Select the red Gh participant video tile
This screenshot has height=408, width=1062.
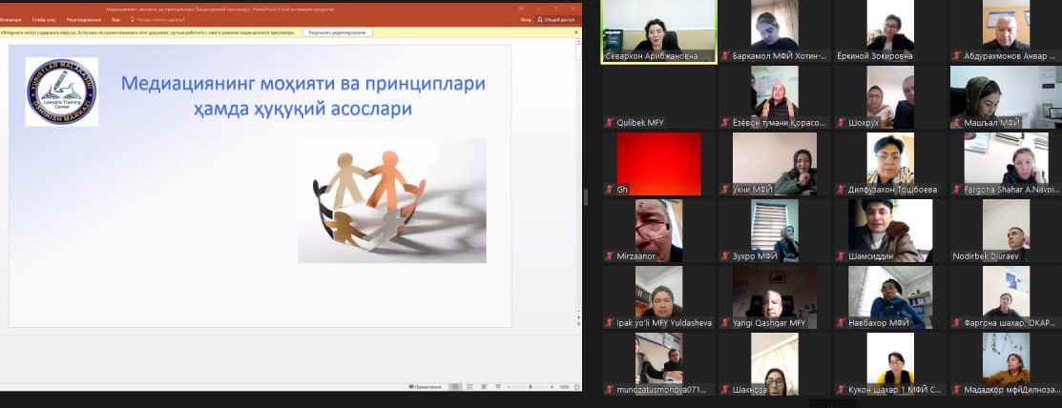658,163
